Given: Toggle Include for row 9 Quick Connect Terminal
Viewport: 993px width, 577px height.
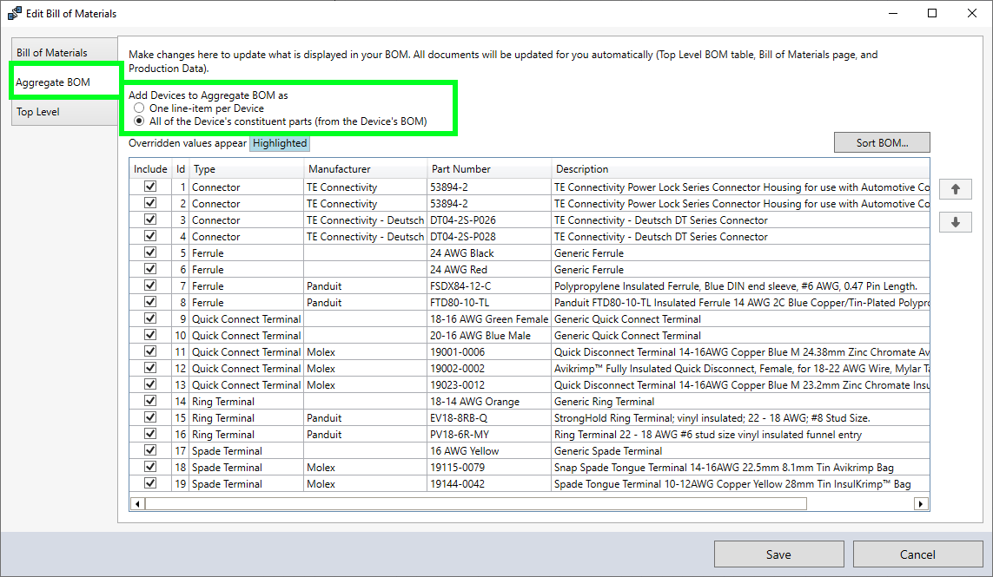Looking at the screenshot, I should tap(150, 318).
